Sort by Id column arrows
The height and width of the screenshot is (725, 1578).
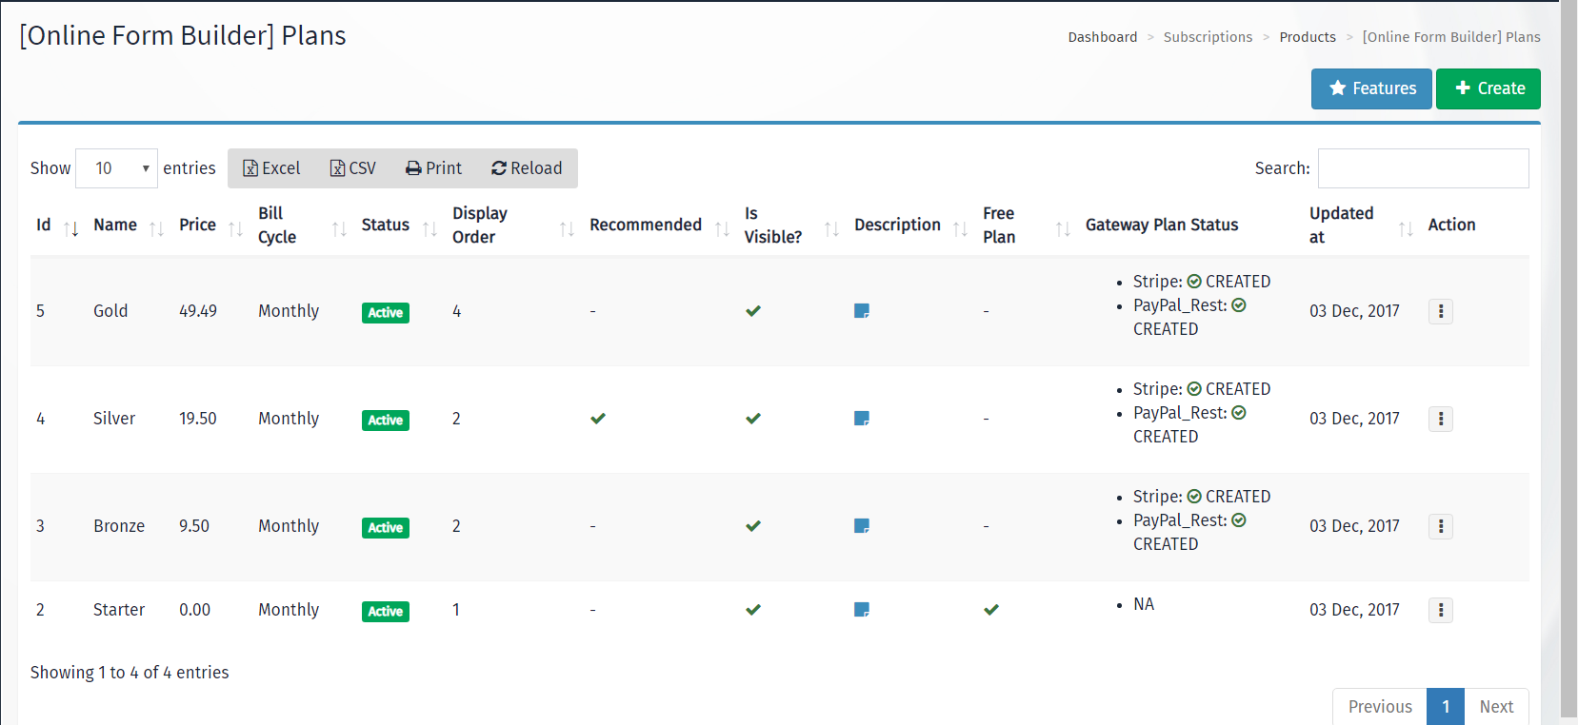(x=71, y=228)
